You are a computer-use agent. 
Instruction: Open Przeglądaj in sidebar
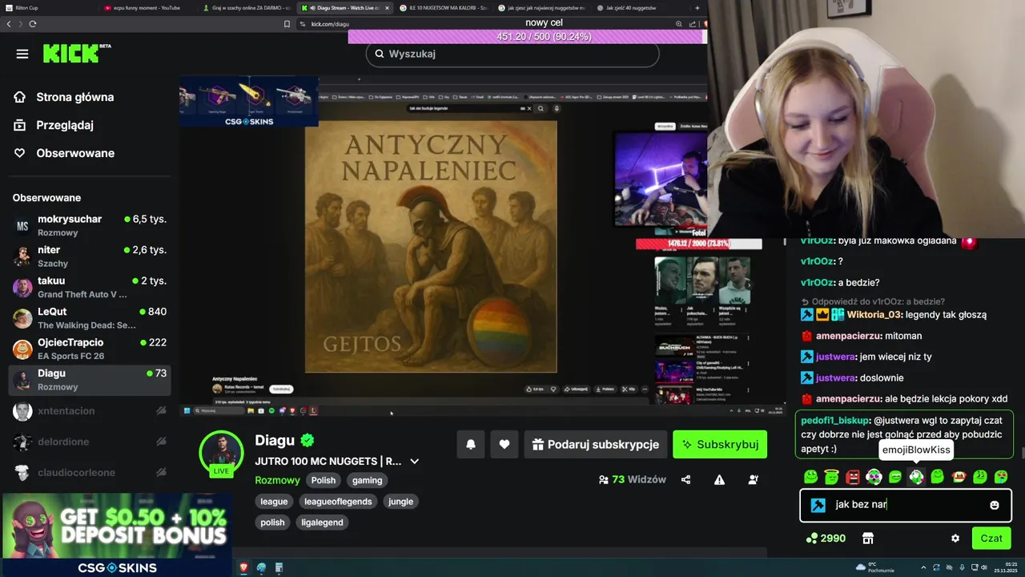pos(54,125)
